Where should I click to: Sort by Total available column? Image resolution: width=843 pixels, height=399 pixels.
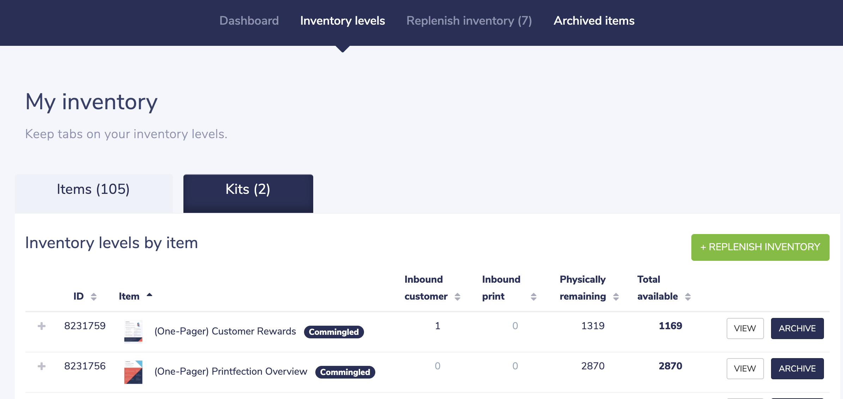(687, 296)
